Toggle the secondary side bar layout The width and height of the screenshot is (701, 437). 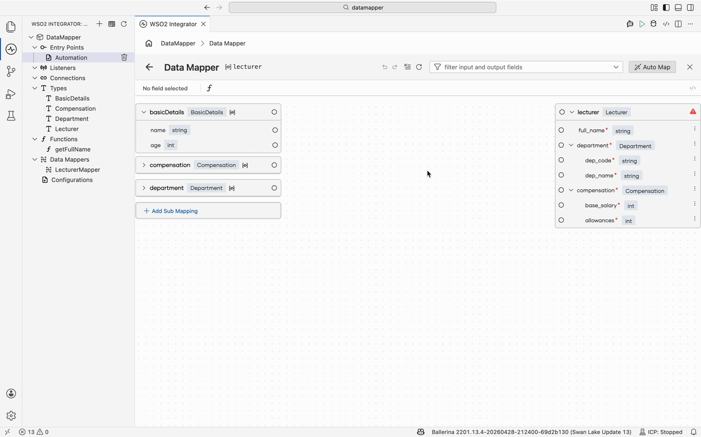690,8
